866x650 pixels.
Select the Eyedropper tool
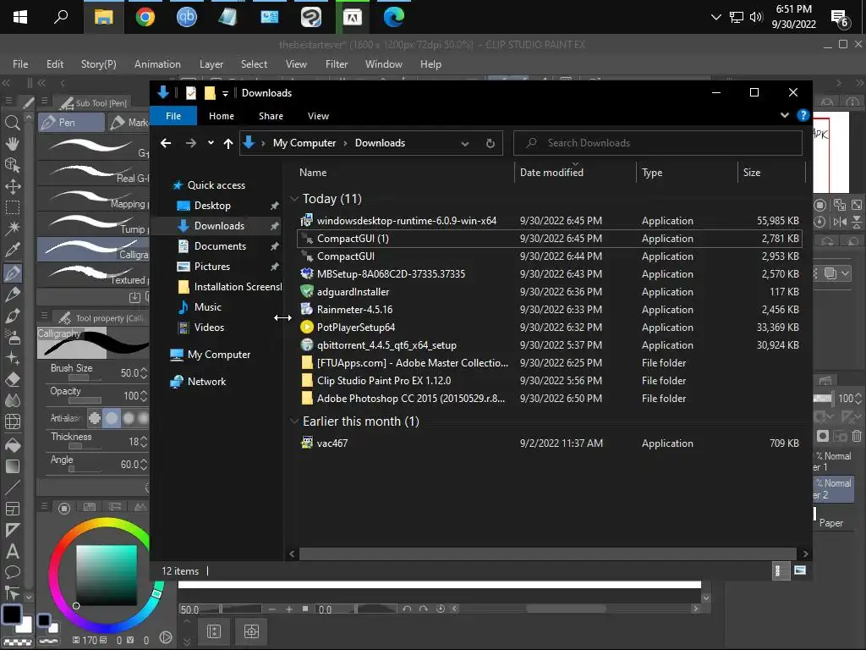point(12,250)
